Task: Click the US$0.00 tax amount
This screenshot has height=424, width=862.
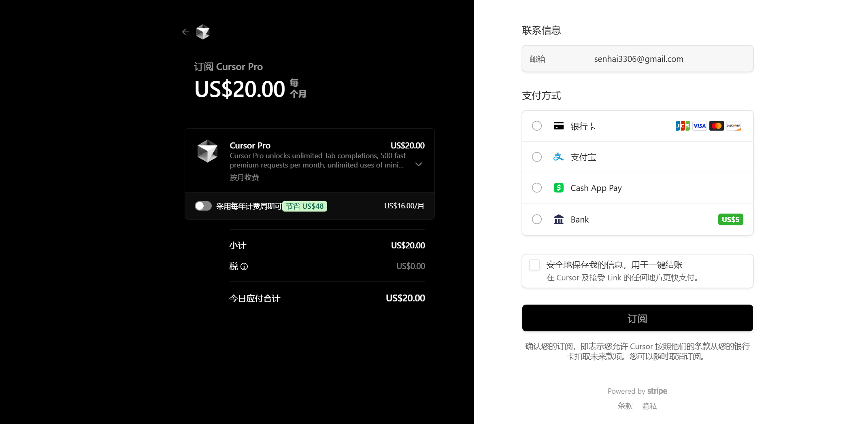Action: click(x=411, y=266)
